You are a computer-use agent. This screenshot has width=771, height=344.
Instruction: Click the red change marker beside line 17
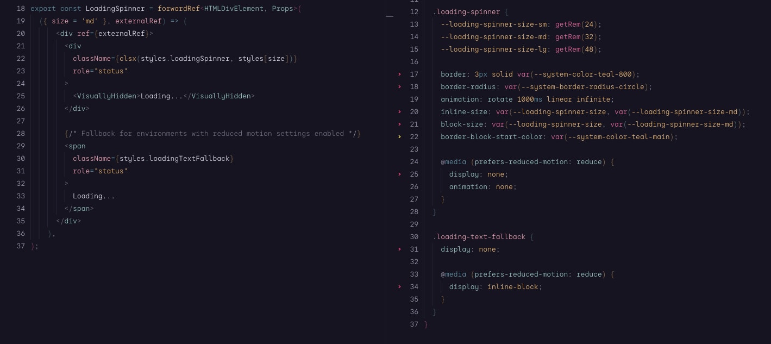pyautogui.click(x=400, y=74)
